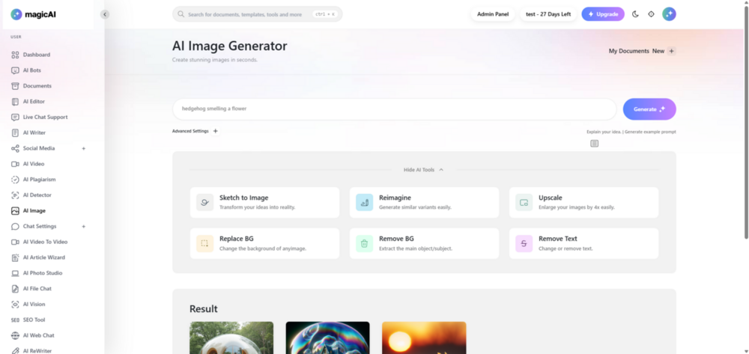Expand the Social Media sidebar submenu
The image size is (749, 354).
[84, 148]
